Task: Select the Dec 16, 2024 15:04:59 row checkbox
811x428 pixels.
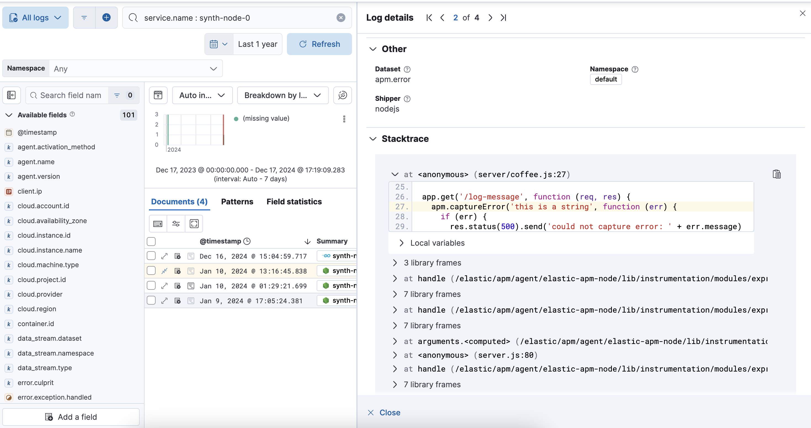Action: 151,256
